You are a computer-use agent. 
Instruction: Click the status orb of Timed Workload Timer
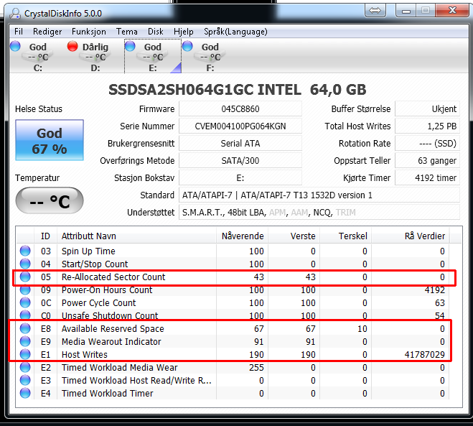(25, 393)
